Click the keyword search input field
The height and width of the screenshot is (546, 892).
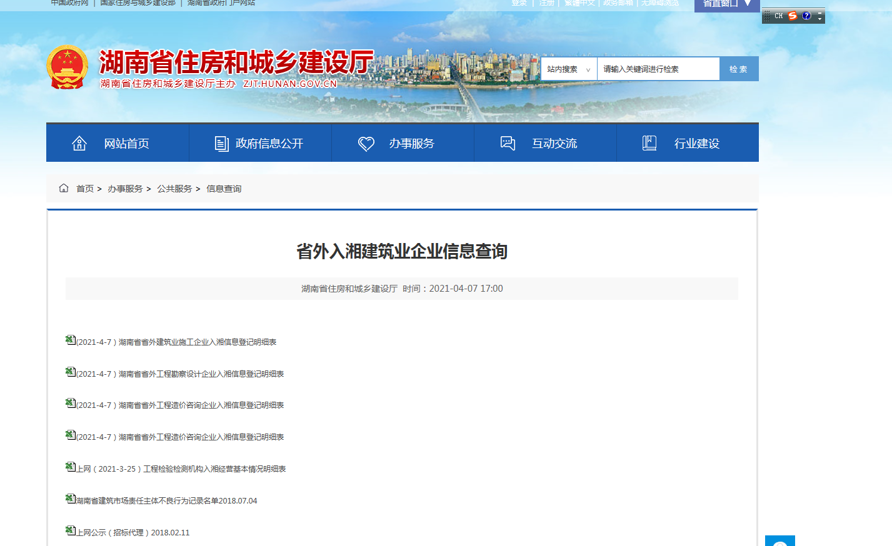tap(658, 69)
